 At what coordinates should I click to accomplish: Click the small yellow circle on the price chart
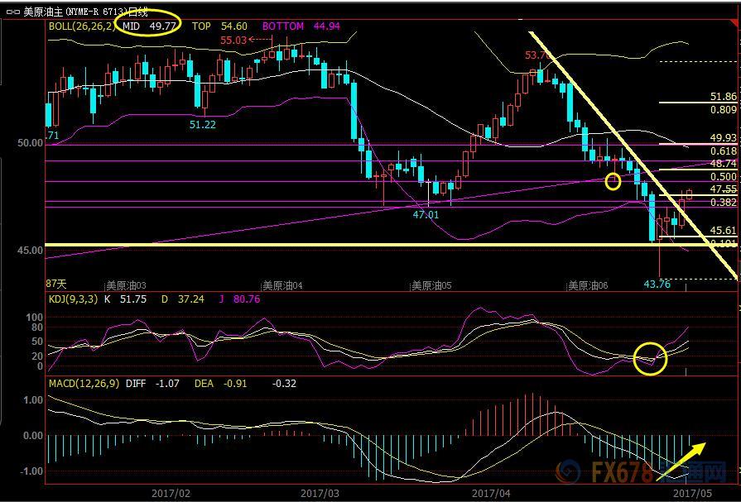pyautogui.click(x=613, y=181)
